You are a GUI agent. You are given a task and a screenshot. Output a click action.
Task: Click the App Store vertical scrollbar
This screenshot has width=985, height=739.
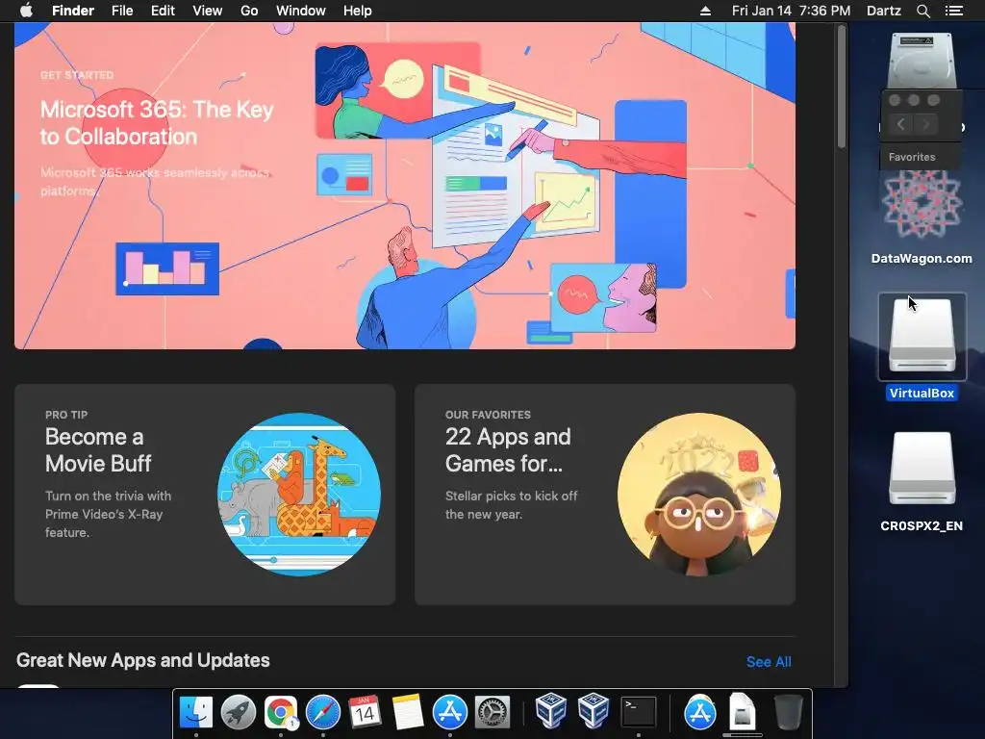(x=841, y=88)
